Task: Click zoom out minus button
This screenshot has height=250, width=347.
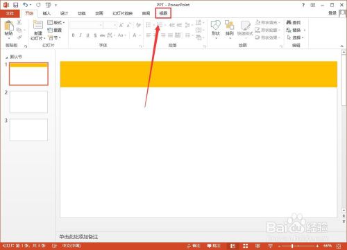Action: 280,246
